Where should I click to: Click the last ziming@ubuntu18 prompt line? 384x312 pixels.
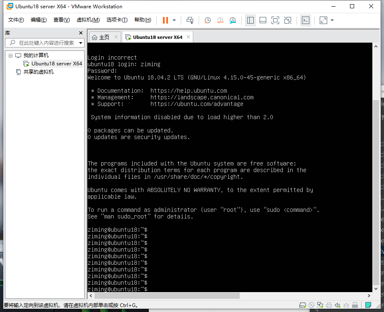tap(117, 289)
